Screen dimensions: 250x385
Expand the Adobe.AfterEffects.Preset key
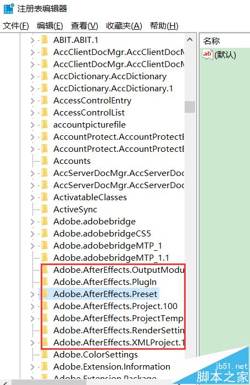tap(32, 294)
